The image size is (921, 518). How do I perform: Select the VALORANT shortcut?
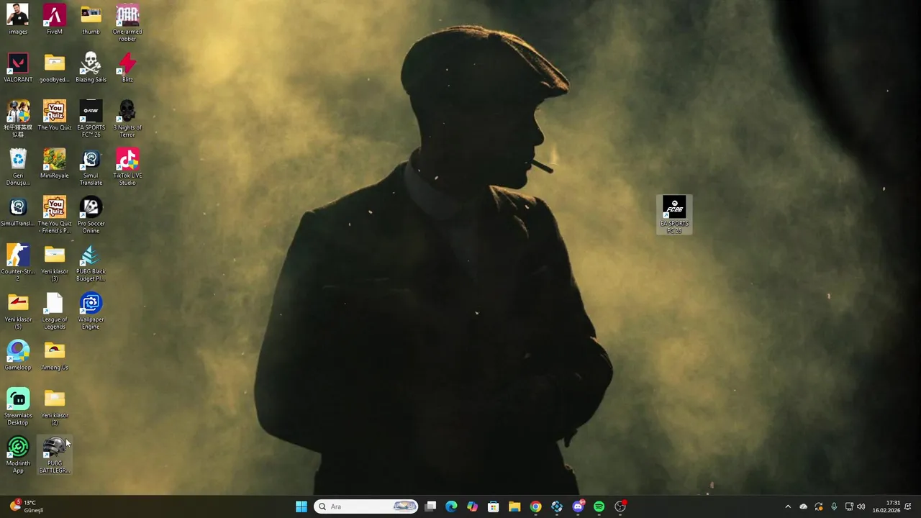[18, 68]
